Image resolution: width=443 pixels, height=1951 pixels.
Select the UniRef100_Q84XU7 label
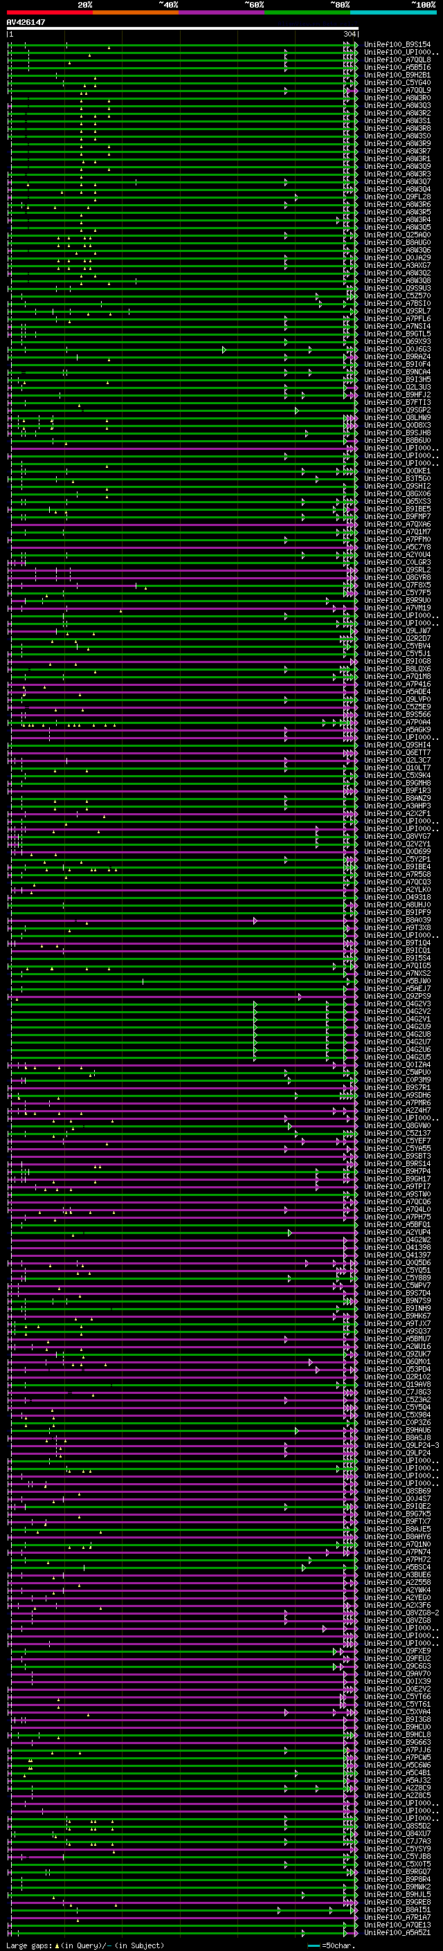pyautogui.click(x=397, y=1833)
